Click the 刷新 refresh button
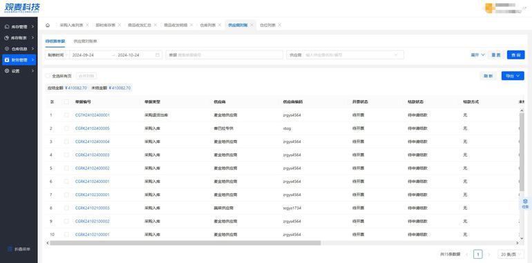Screen dimensions: 532x263 click(x=488, y=76)
